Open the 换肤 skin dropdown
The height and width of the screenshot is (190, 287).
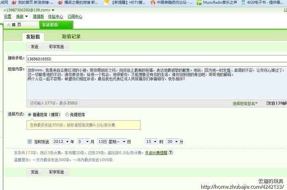(22, 16)
